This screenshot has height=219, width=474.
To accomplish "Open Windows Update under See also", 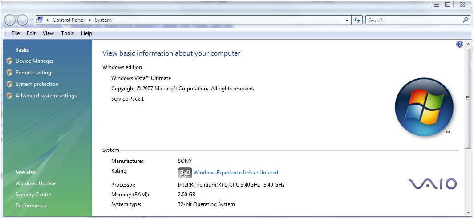I will (36, 183).
